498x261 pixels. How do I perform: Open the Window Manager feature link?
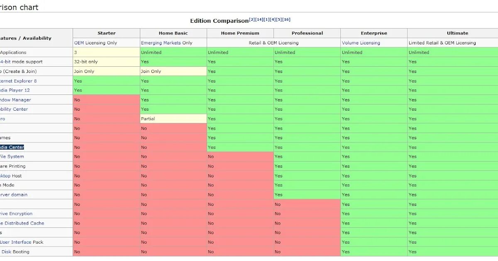(x=15, y=100)
